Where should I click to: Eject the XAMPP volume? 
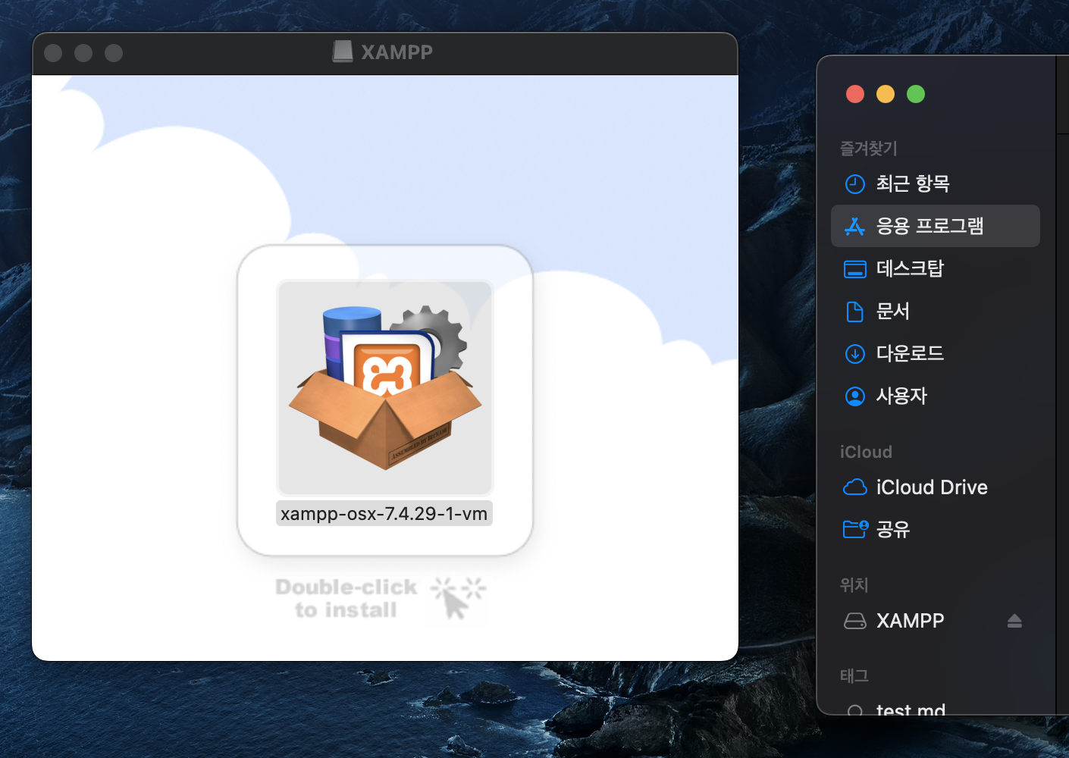(1015, 622)
